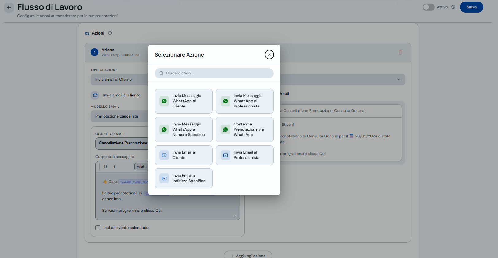Click WhatsApp icon on Cliente card
This screenshot has width=498, height=258.
coord(164,101)
